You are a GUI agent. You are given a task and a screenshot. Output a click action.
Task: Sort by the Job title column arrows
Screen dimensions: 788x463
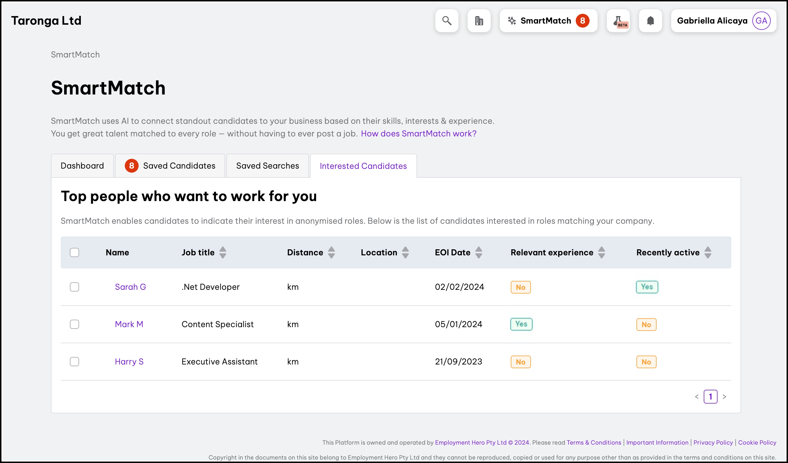(x=223, y=252)
